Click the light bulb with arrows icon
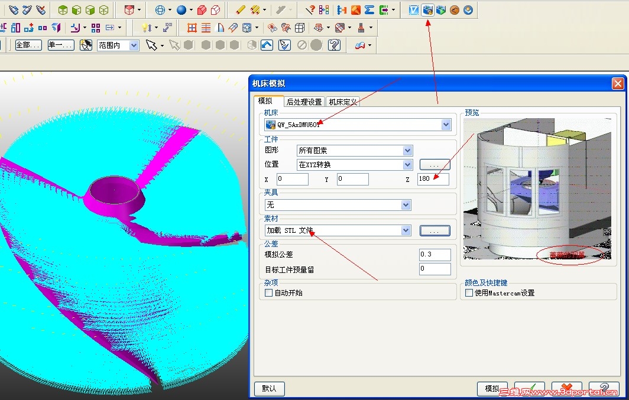The width and height of the screenshot is (629, 400). point(147,28)
